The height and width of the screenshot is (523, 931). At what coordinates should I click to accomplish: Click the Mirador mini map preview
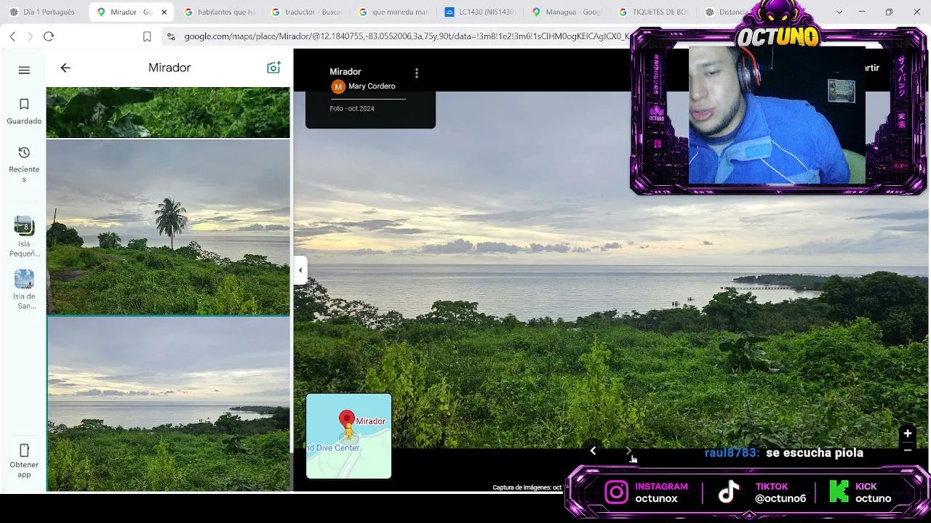click(x=349, y=436)
